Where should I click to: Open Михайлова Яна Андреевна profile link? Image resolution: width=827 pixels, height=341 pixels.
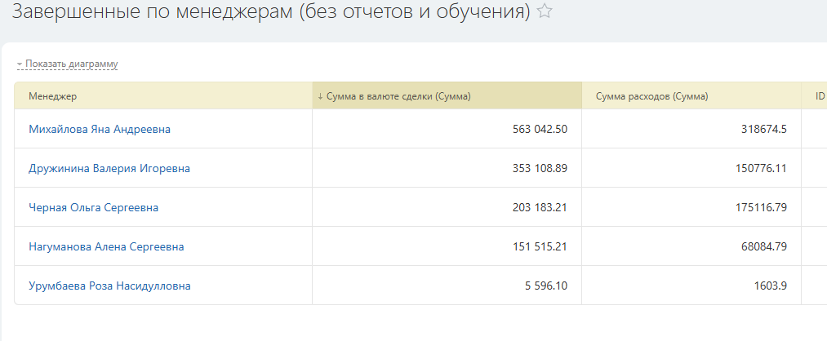(x=100, y=129)
